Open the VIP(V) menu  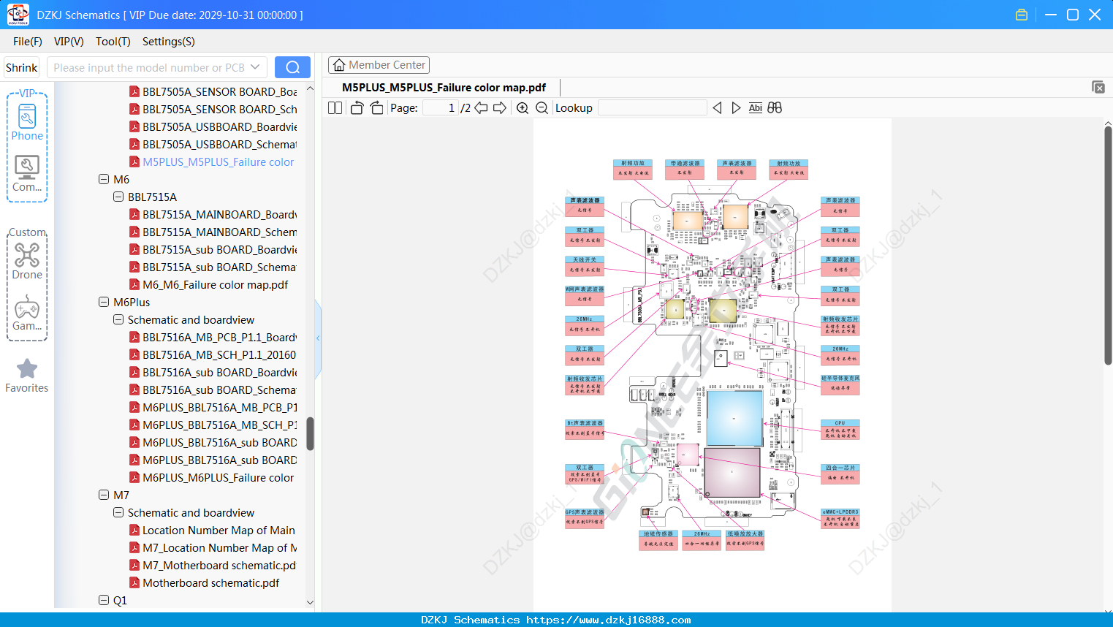(x=69, y=42)
